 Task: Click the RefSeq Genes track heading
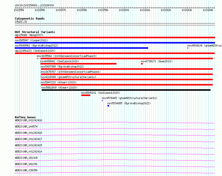click(25, 117)
